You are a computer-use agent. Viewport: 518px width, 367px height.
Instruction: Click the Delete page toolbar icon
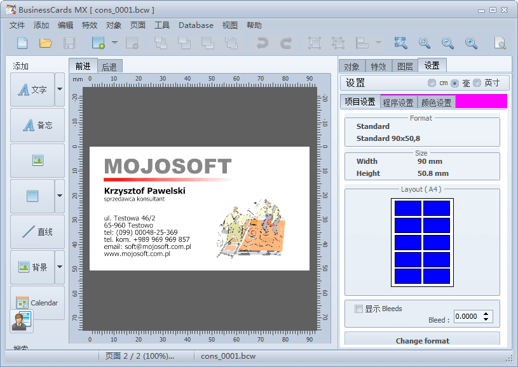pyautogui.click(x=132, y=43)
